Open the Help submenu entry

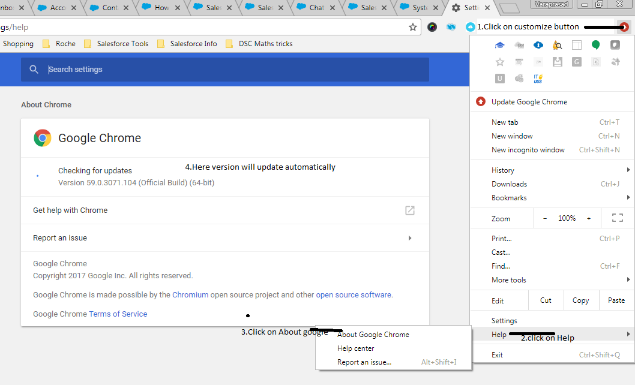click(552, 335)
